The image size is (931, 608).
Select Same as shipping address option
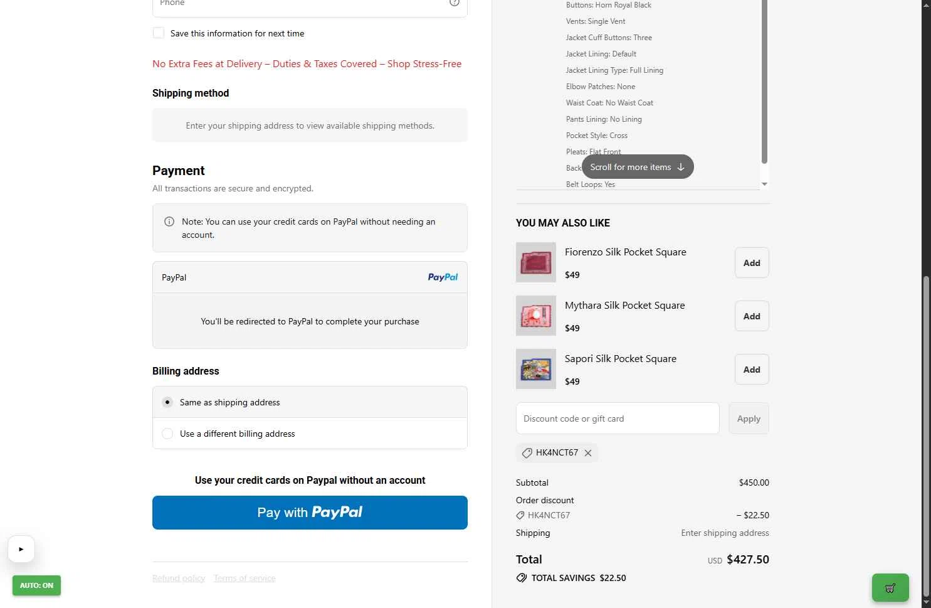(310, 402)
